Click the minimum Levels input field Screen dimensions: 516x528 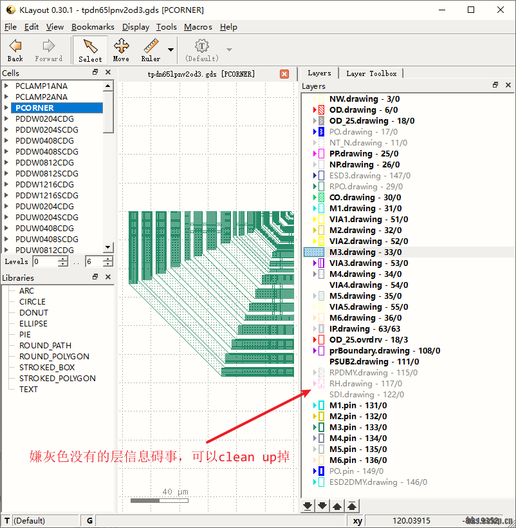pos(46,261)
